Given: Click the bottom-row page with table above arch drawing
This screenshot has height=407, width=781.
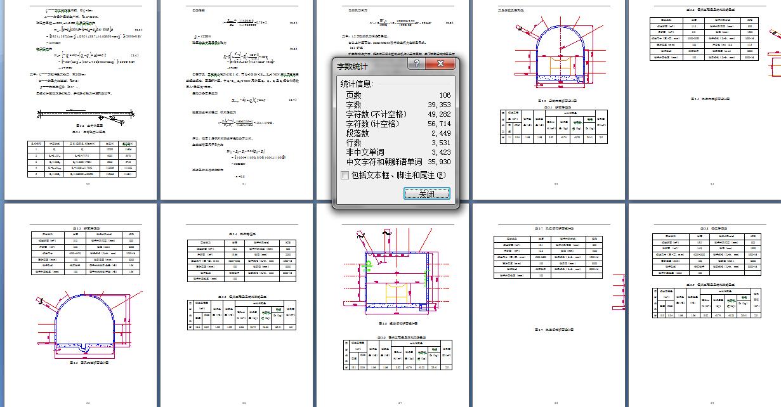Looking at the screenshot, I should tap(80, 305).
